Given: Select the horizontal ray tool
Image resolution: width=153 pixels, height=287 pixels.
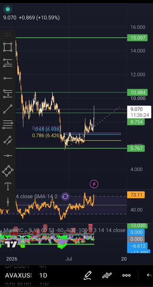Looking at the screenshot, I should [8, 79].
